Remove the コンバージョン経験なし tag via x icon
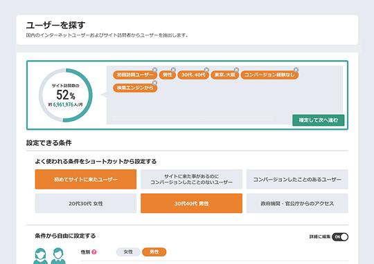The width and height of the screenshot is (374, 264). click(x=296, y=70)
